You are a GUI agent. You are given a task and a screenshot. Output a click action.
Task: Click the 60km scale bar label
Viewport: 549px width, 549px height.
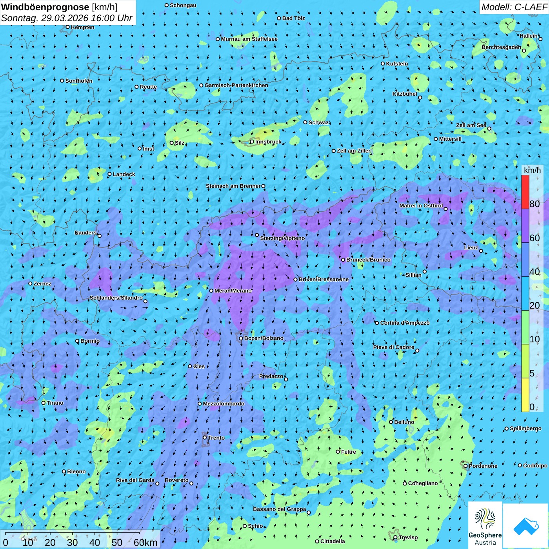145,542
